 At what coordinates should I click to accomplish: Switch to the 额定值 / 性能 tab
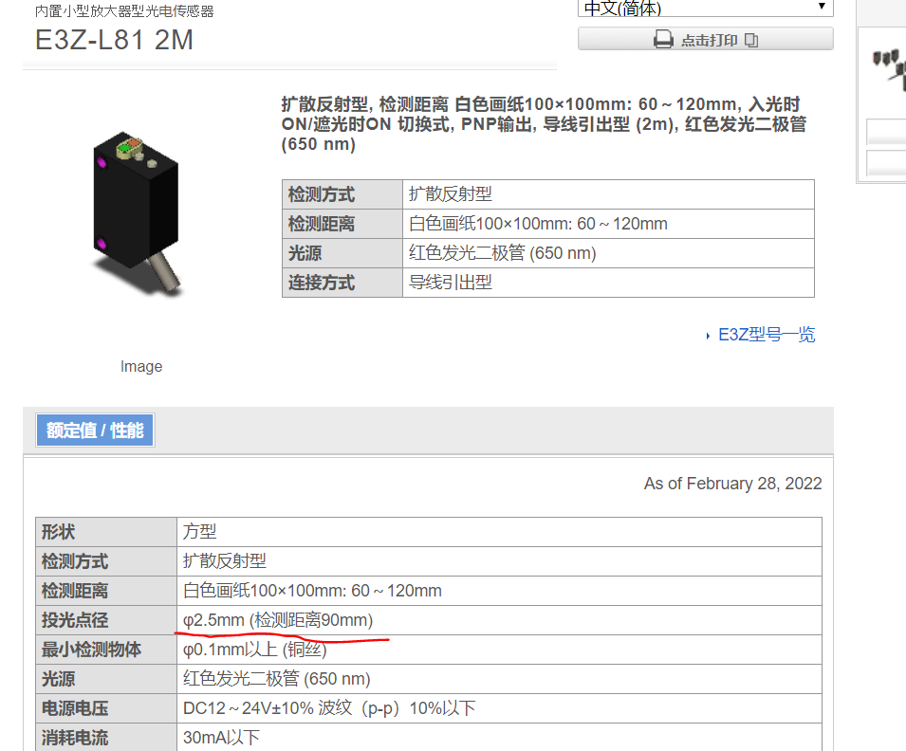pyautogui.click(x=95, y=430)
